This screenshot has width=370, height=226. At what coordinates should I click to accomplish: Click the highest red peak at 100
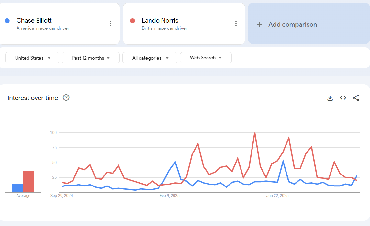[255, 133]
